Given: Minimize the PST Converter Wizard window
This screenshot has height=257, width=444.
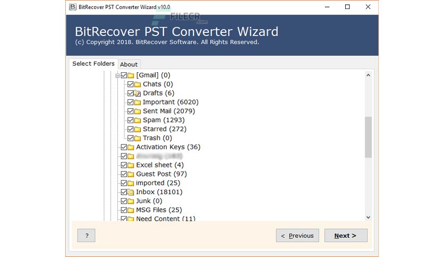Looking at the screenshot, I should (327, 7).
